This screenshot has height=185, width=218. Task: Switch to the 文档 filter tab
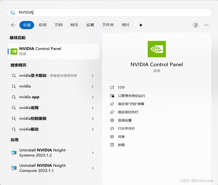click(x=59, y=25)
